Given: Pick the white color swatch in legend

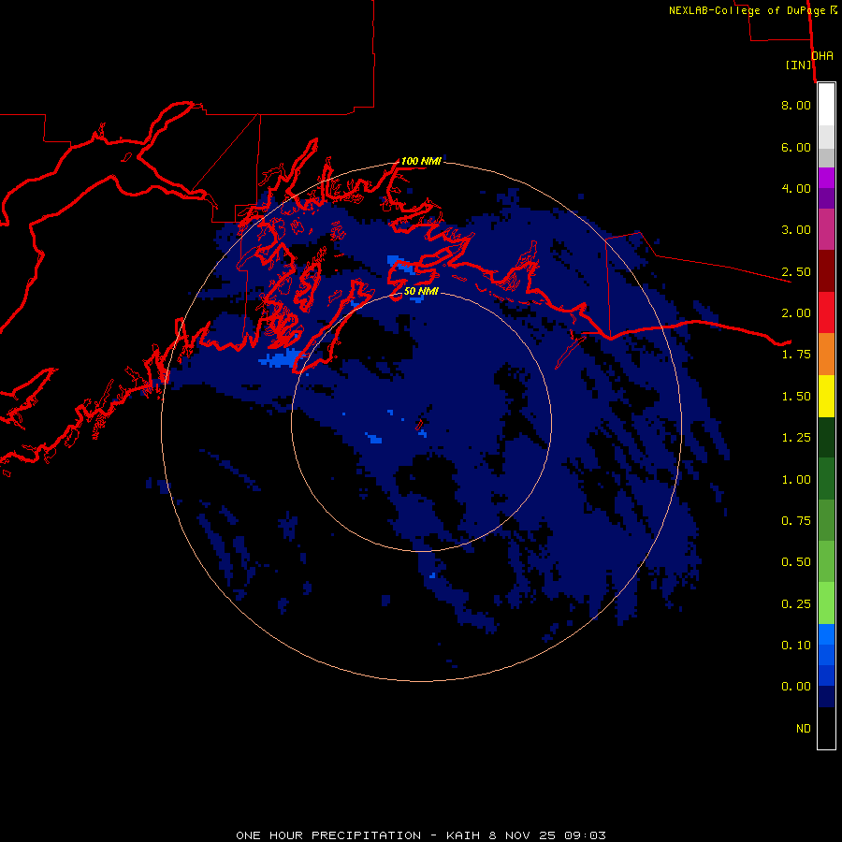Looking at the screenshot, I should click(x=826, y=105).
